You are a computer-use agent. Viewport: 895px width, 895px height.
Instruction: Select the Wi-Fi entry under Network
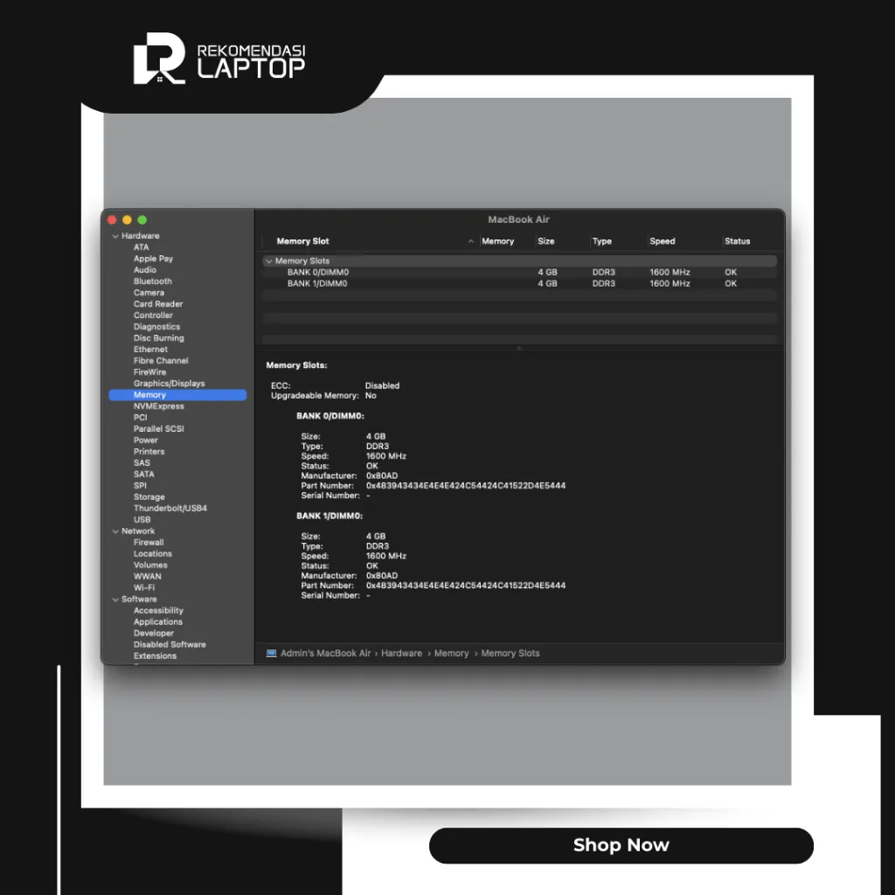coord(144,588)
